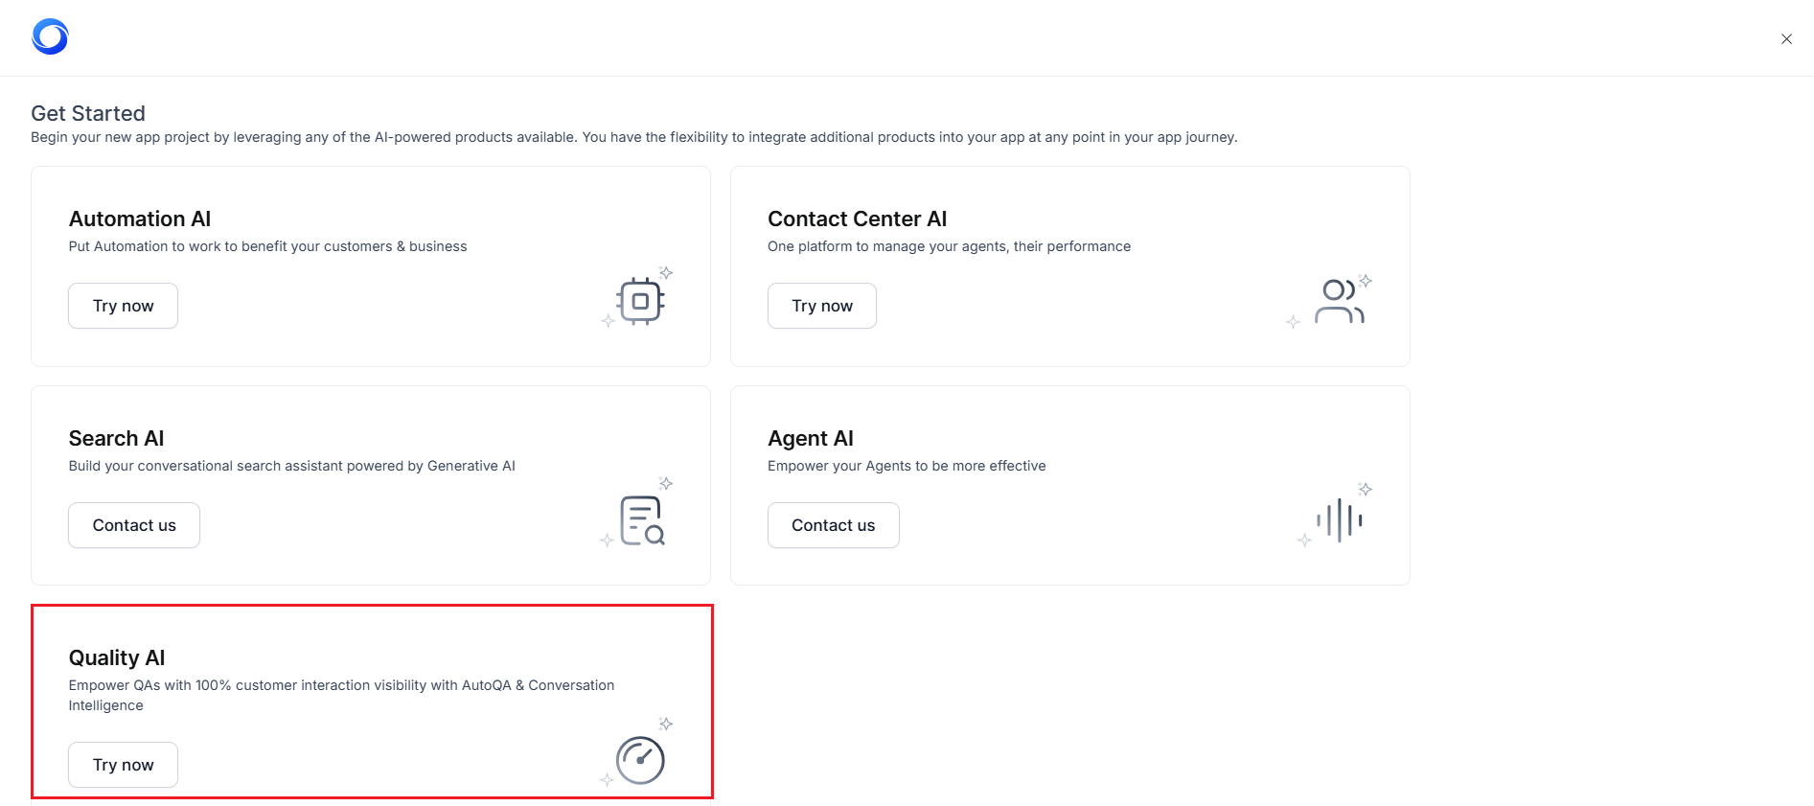This screenshot has height=806, width=1814.
Task: Click the Search AI document icon
Action: 641,520
